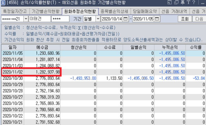Image resolution: width=206 pixels, height=125 pixels.
Task: Click the 일자 column header
Action: (13, 47)
